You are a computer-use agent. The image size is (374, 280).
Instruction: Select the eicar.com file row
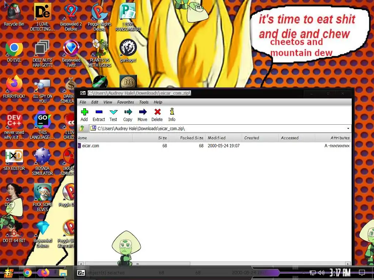214,146
